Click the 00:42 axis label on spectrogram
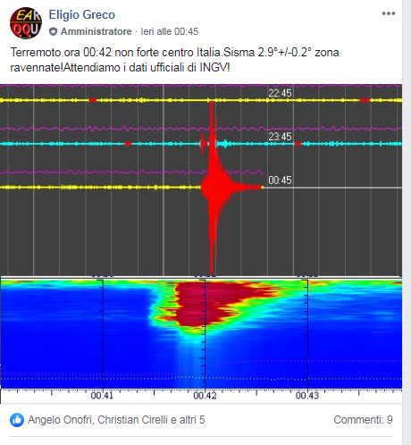Screen dimensions: 411x445 click(x=205, y=396)
